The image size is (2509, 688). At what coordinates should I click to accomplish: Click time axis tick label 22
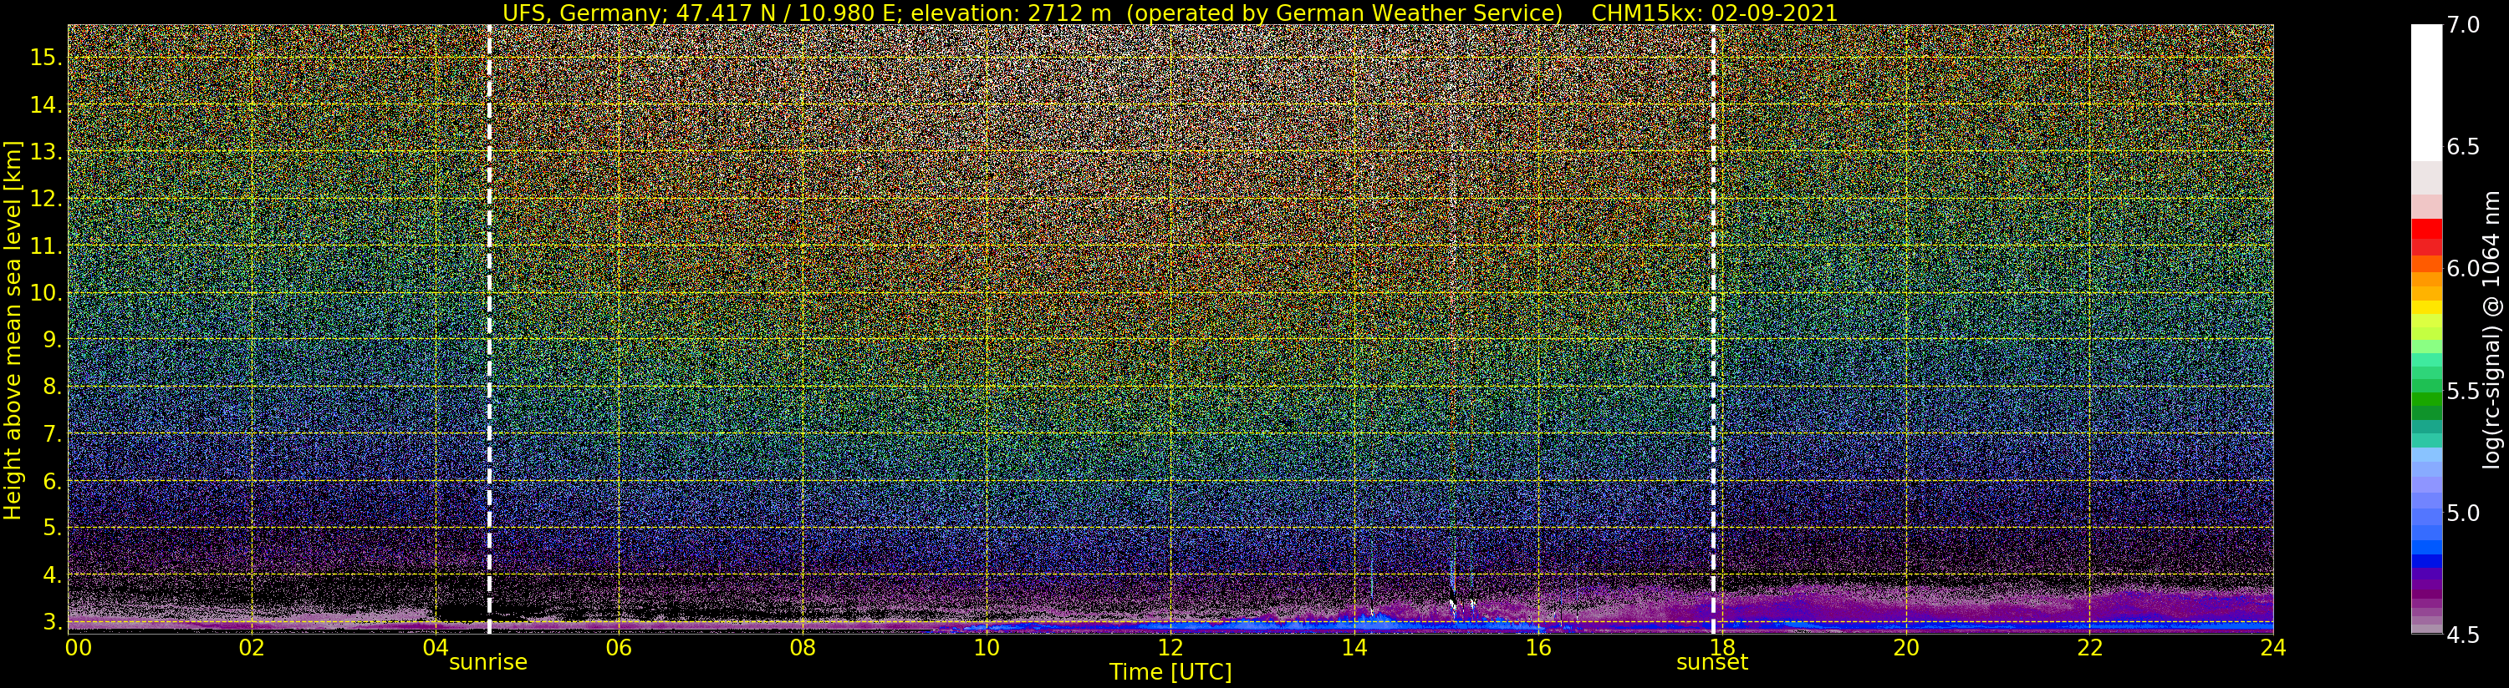pyautogui.click(x=2089, y=647)
